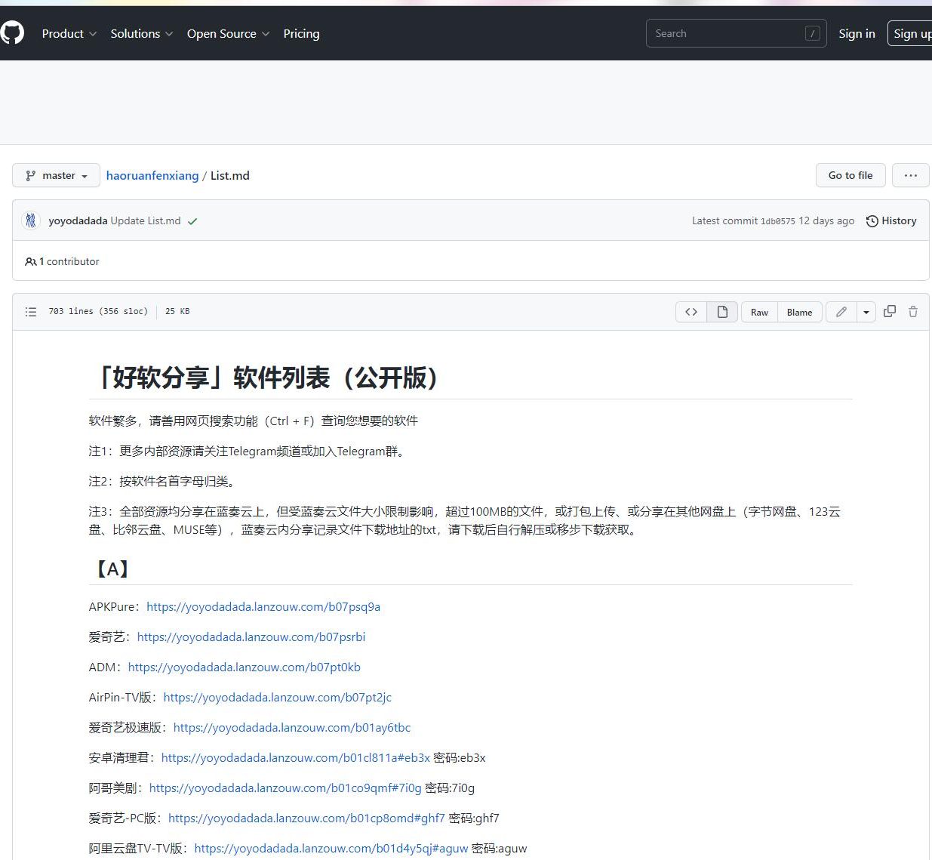Click the yoyodadada avatar image
Viewport: 932px width, 860px height.
coord(31,220)
